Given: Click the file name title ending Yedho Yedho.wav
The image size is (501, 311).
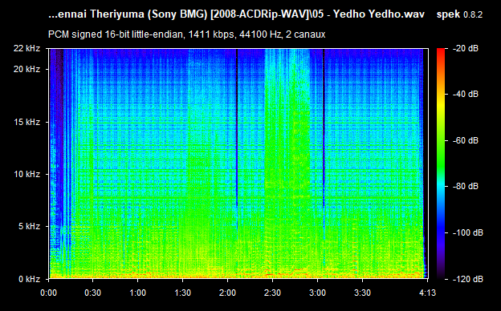Looking at the screenshot, I should click(236, 14).
